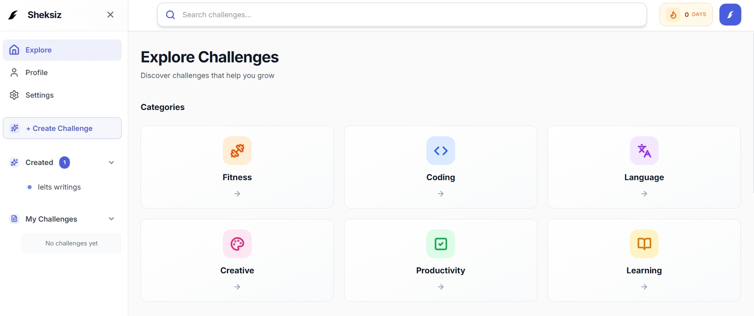
Task: Open Profile from the sidebar
Action: click(x=37, y=73)
